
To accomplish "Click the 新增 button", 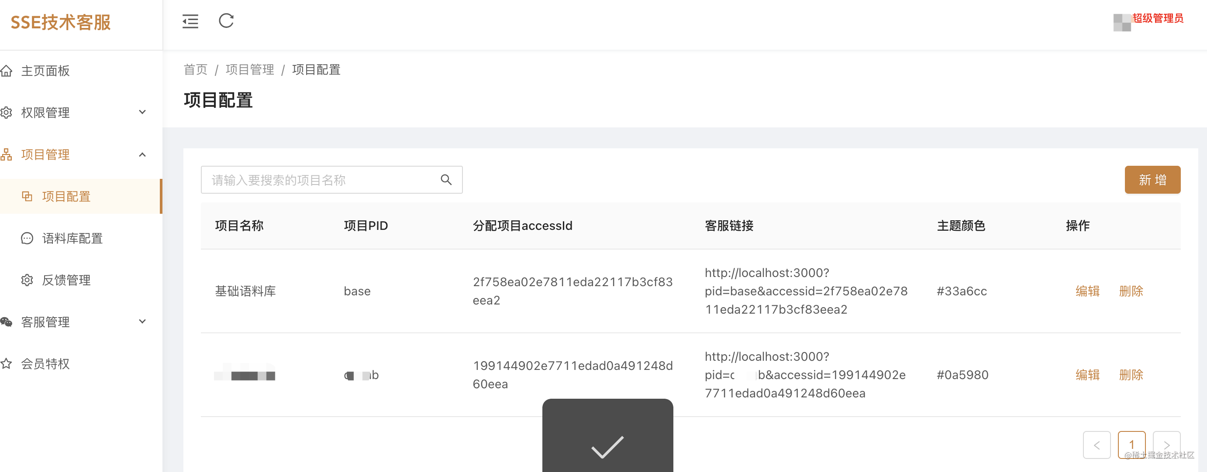I will [1152, 180].
